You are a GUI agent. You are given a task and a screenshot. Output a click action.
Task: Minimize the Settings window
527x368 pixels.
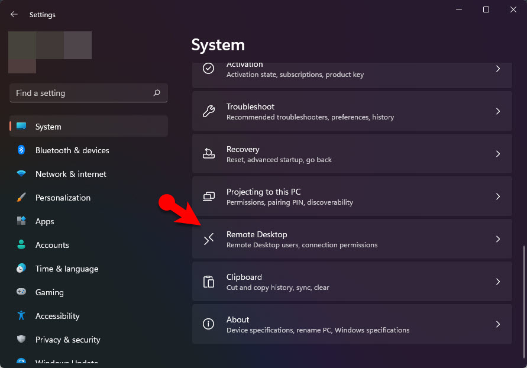pos(459,9)
